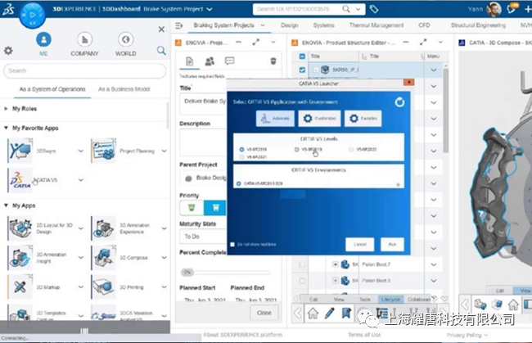Viewport: 532px width, 343px height.
Task: Select the Automatic launcher mode button
Action: pos(275,119)
